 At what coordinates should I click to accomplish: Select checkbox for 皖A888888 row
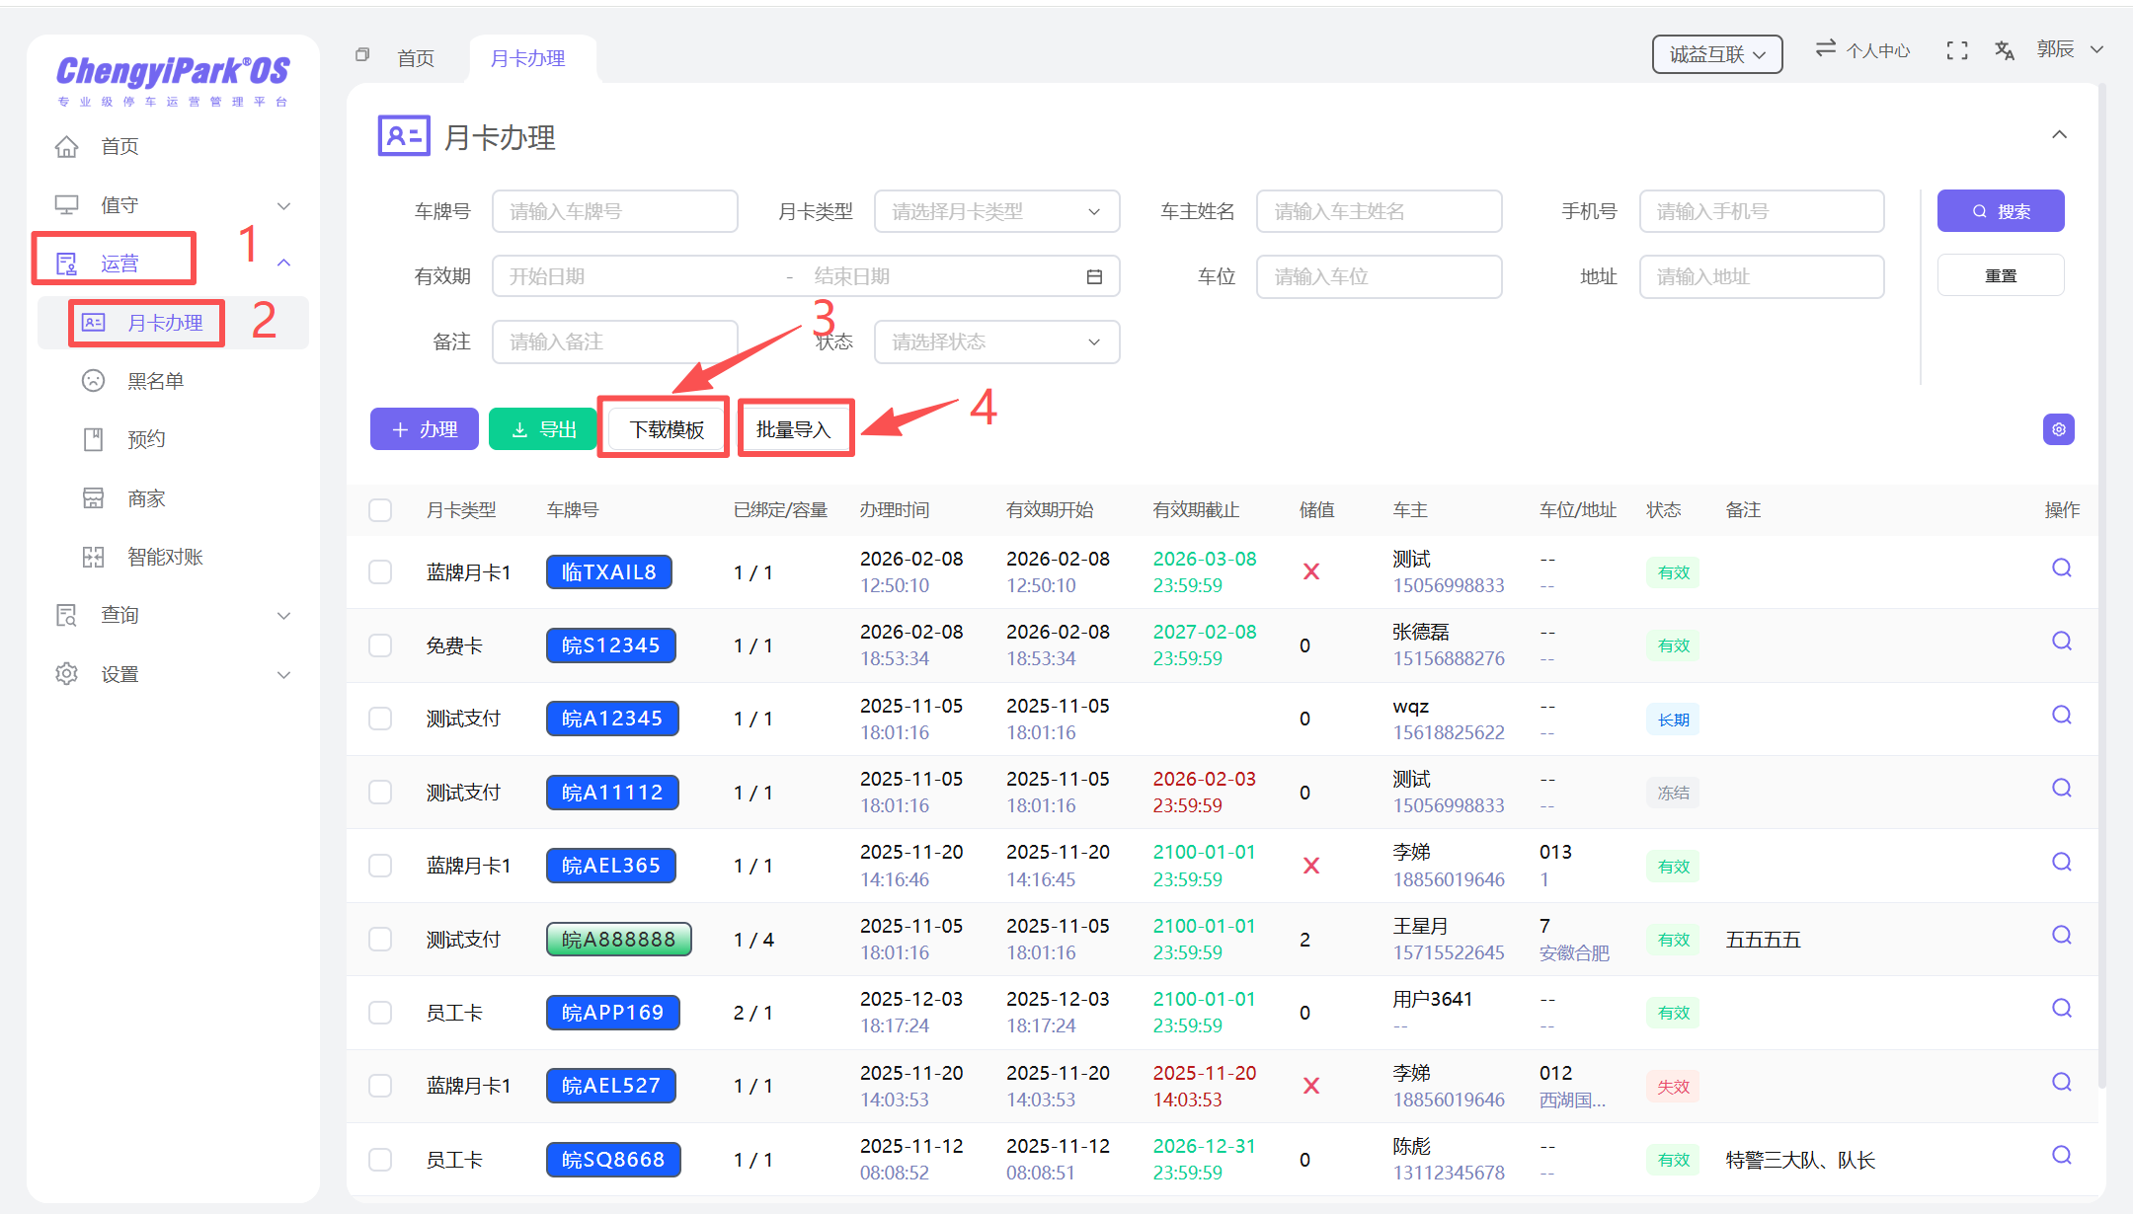(380, 940)
